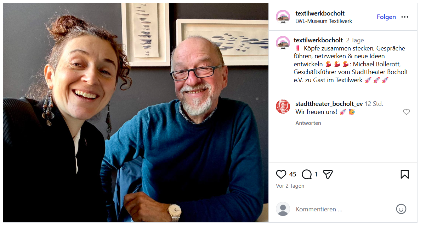Open stadttheater_bocholt_ev profile avatar

[283, 107]
